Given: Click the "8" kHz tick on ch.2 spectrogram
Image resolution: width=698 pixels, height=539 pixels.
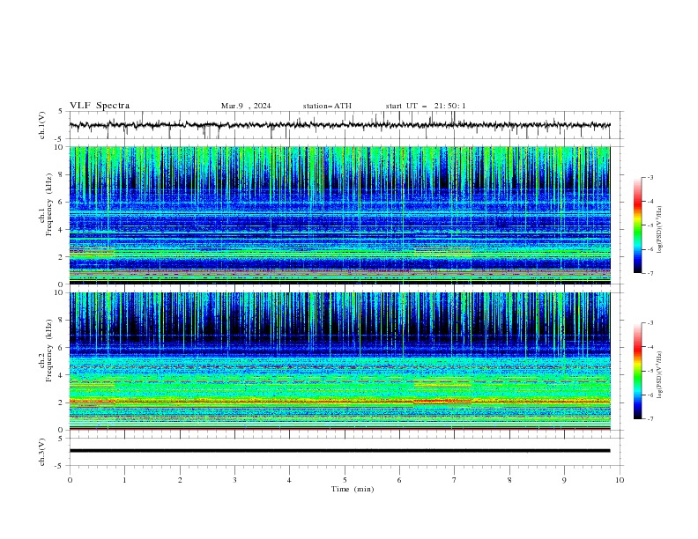Looking at the screenshot, I should [x=63, y=321].
